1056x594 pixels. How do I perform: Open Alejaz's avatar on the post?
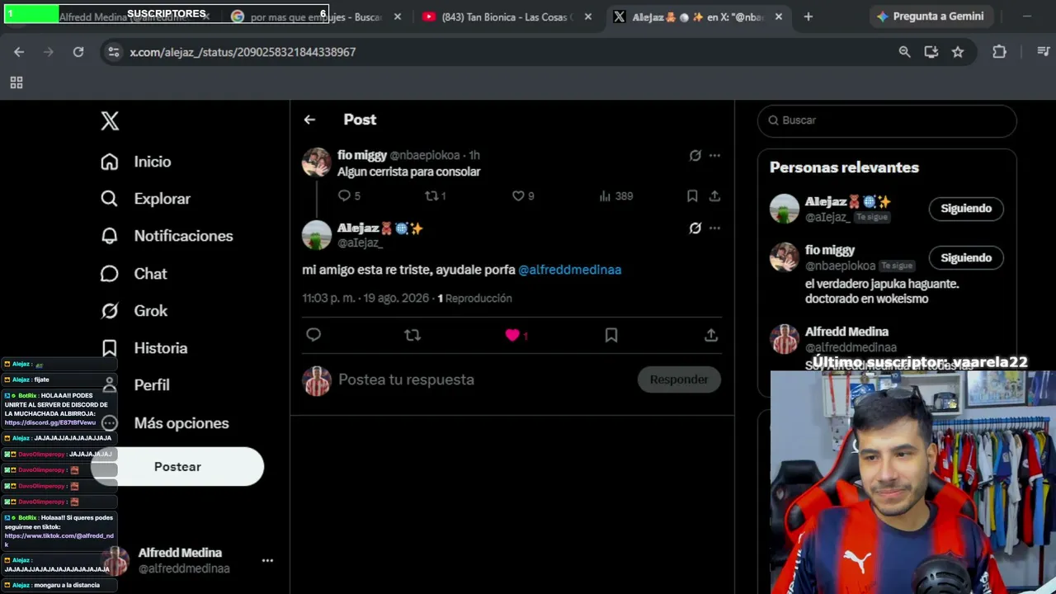(x=317, y=236)
